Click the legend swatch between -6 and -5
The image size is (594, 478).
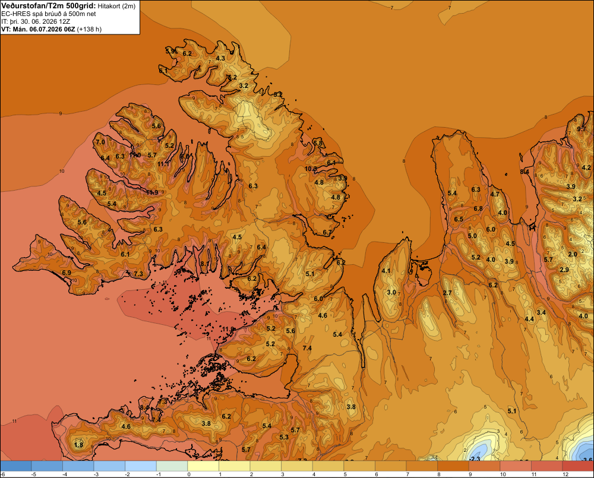coord(16,466)
